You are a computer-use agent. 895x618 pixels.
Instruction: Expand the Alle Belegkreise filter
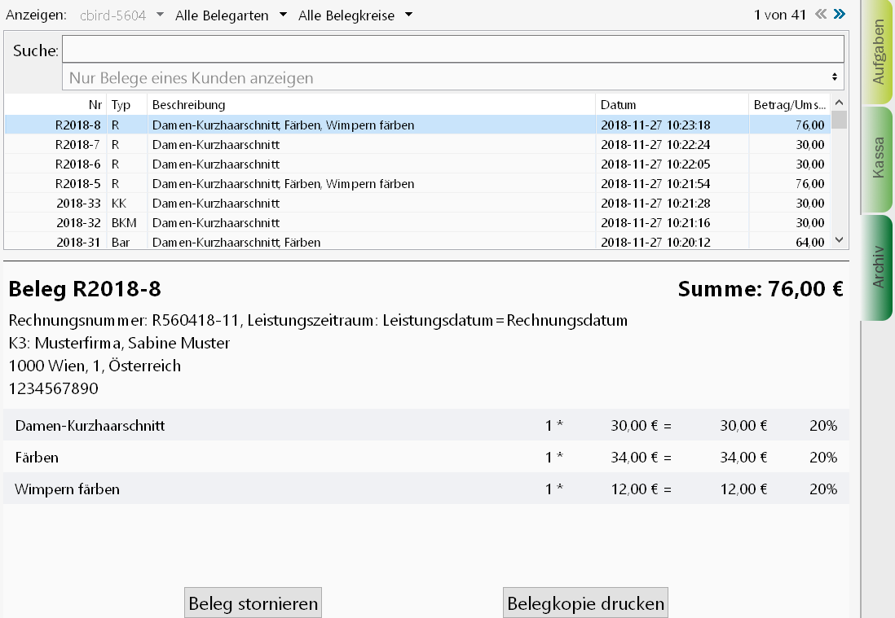click(x=355, y=15)
